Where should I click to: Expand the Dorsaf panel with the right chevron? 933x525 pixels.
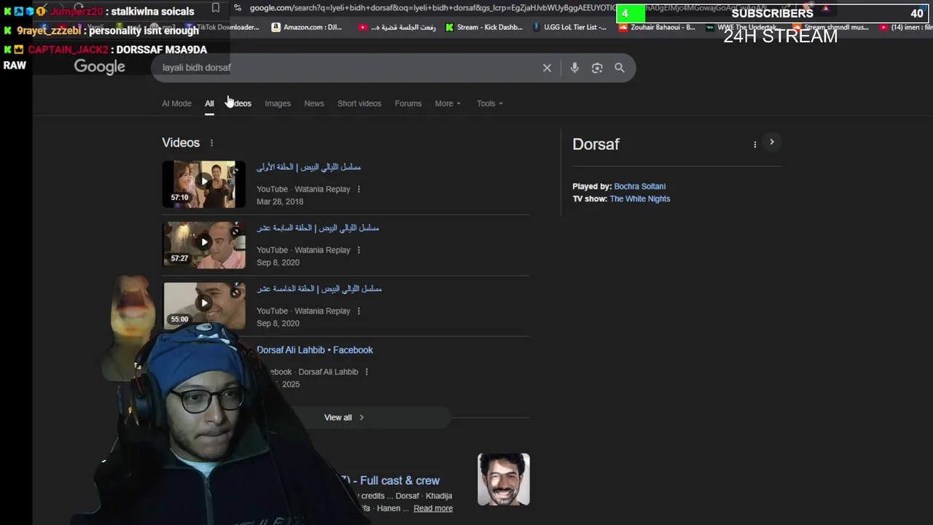pyautogui.click(x=772, y=142)
